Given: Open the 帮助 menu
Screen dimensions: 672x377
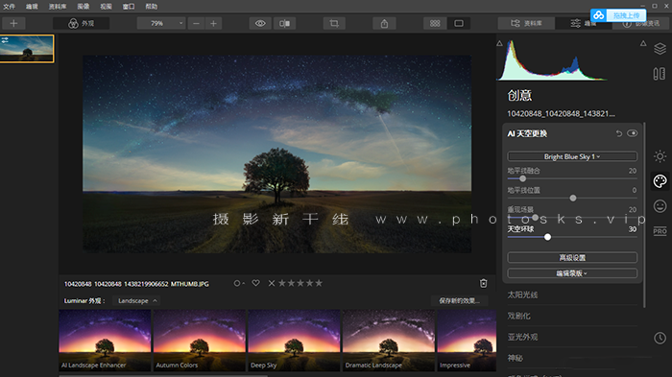Looking at the screenshot, I should pos(152,6).
